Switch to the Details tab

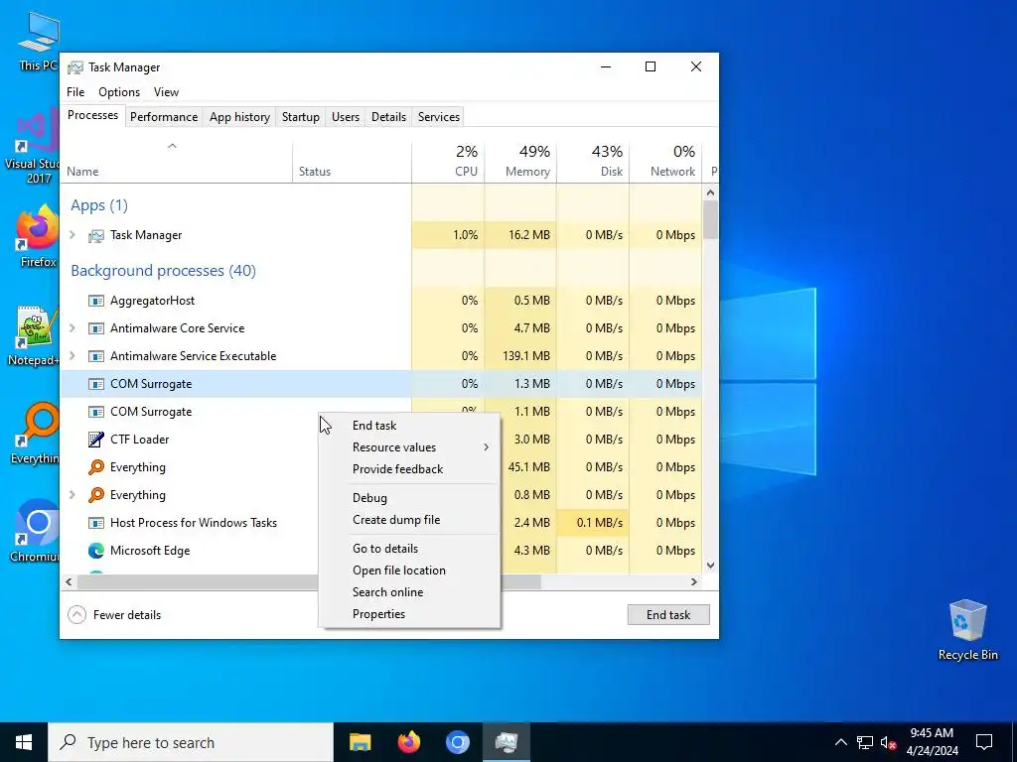click(x=388, y=117)
